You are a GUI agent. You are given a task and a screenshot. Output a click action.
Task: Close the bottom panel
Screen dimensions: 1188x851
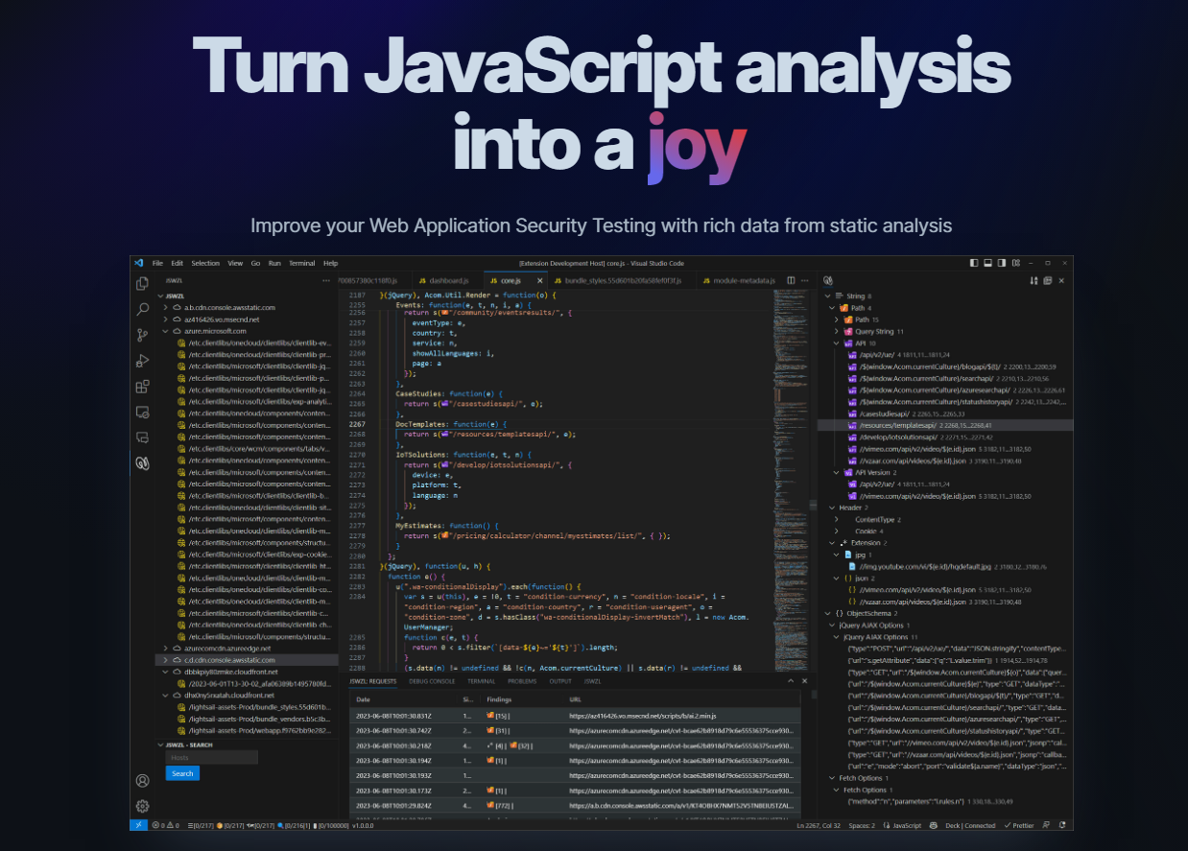(804, 681)
